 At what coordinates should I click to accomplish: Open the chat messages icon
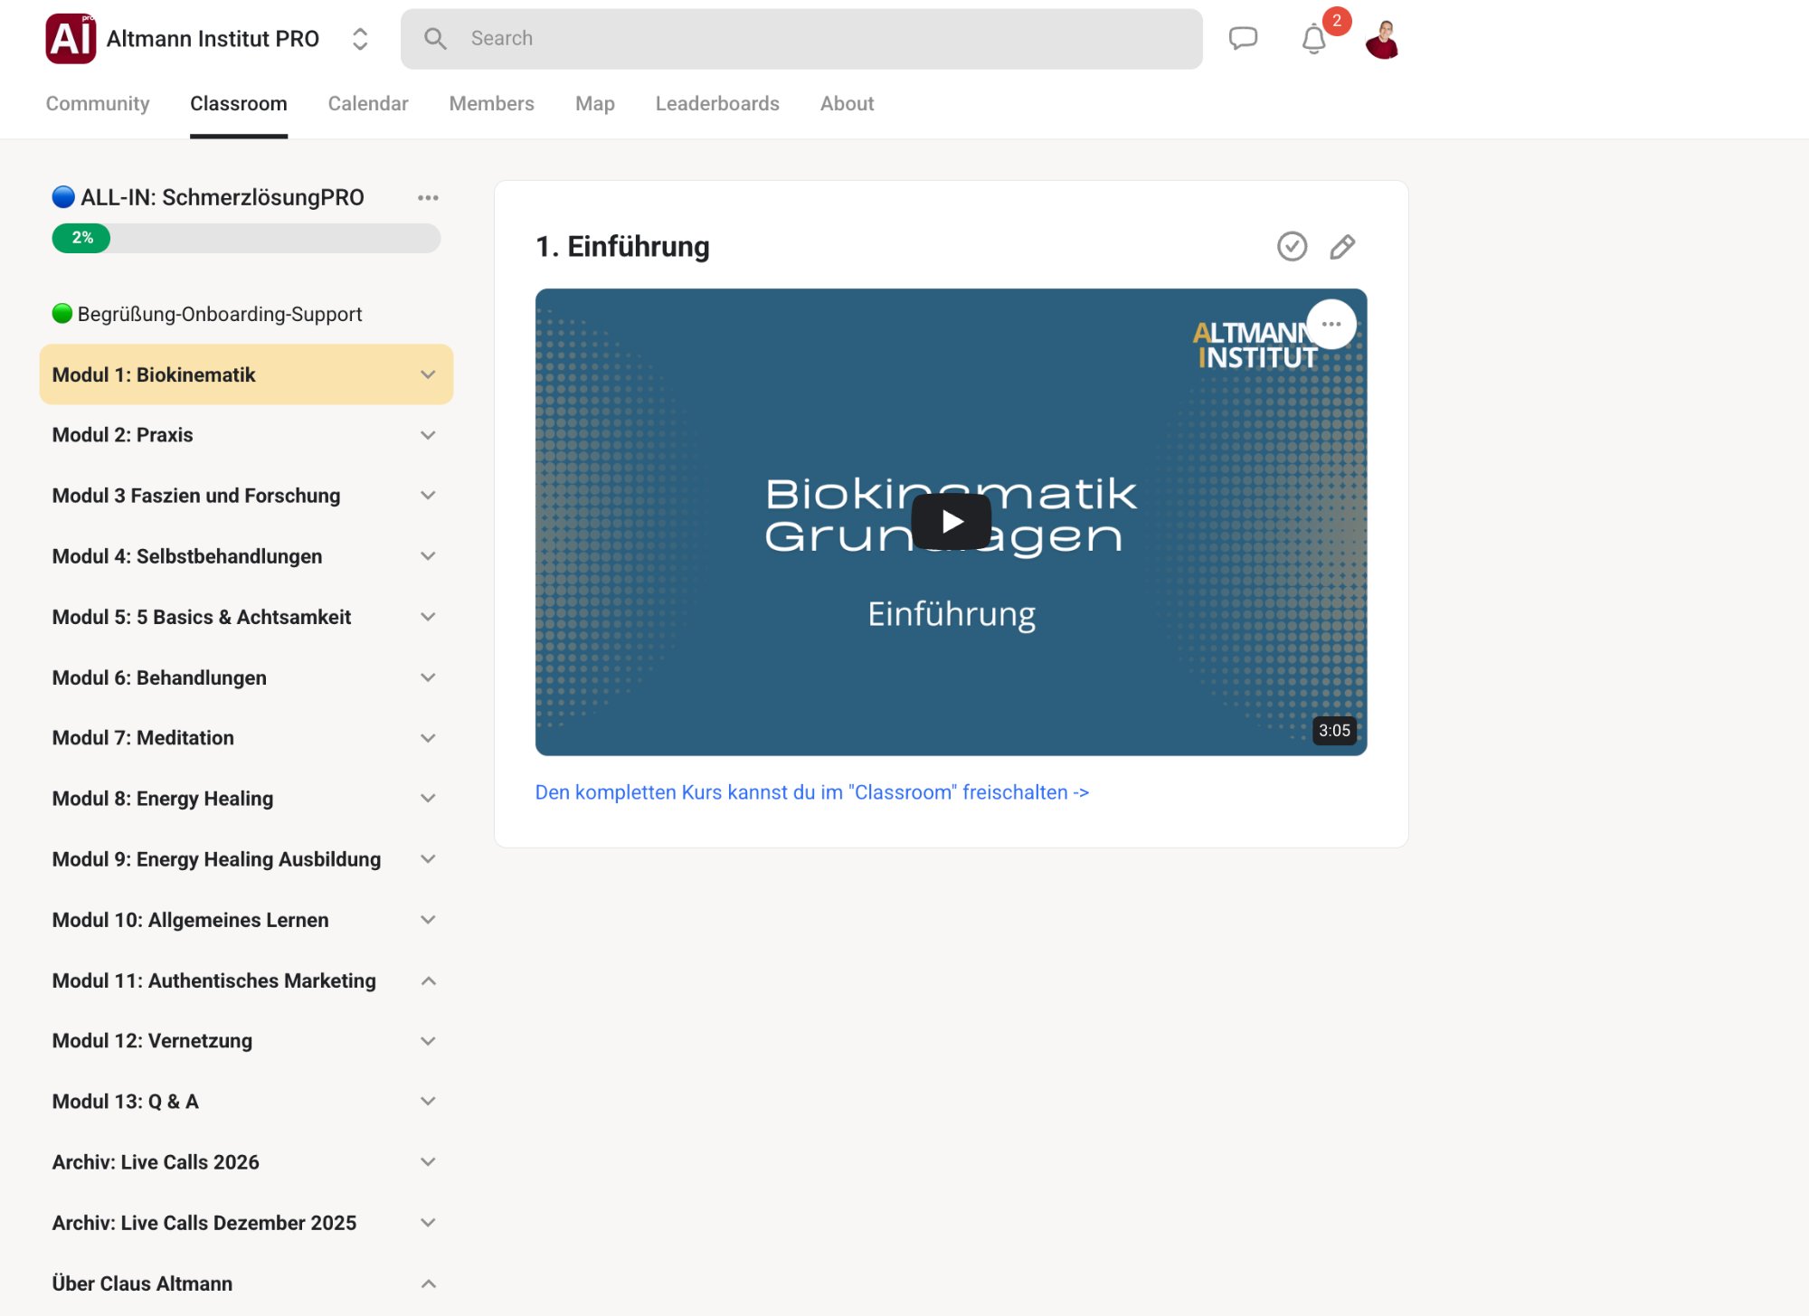(x=1243, y=38)
